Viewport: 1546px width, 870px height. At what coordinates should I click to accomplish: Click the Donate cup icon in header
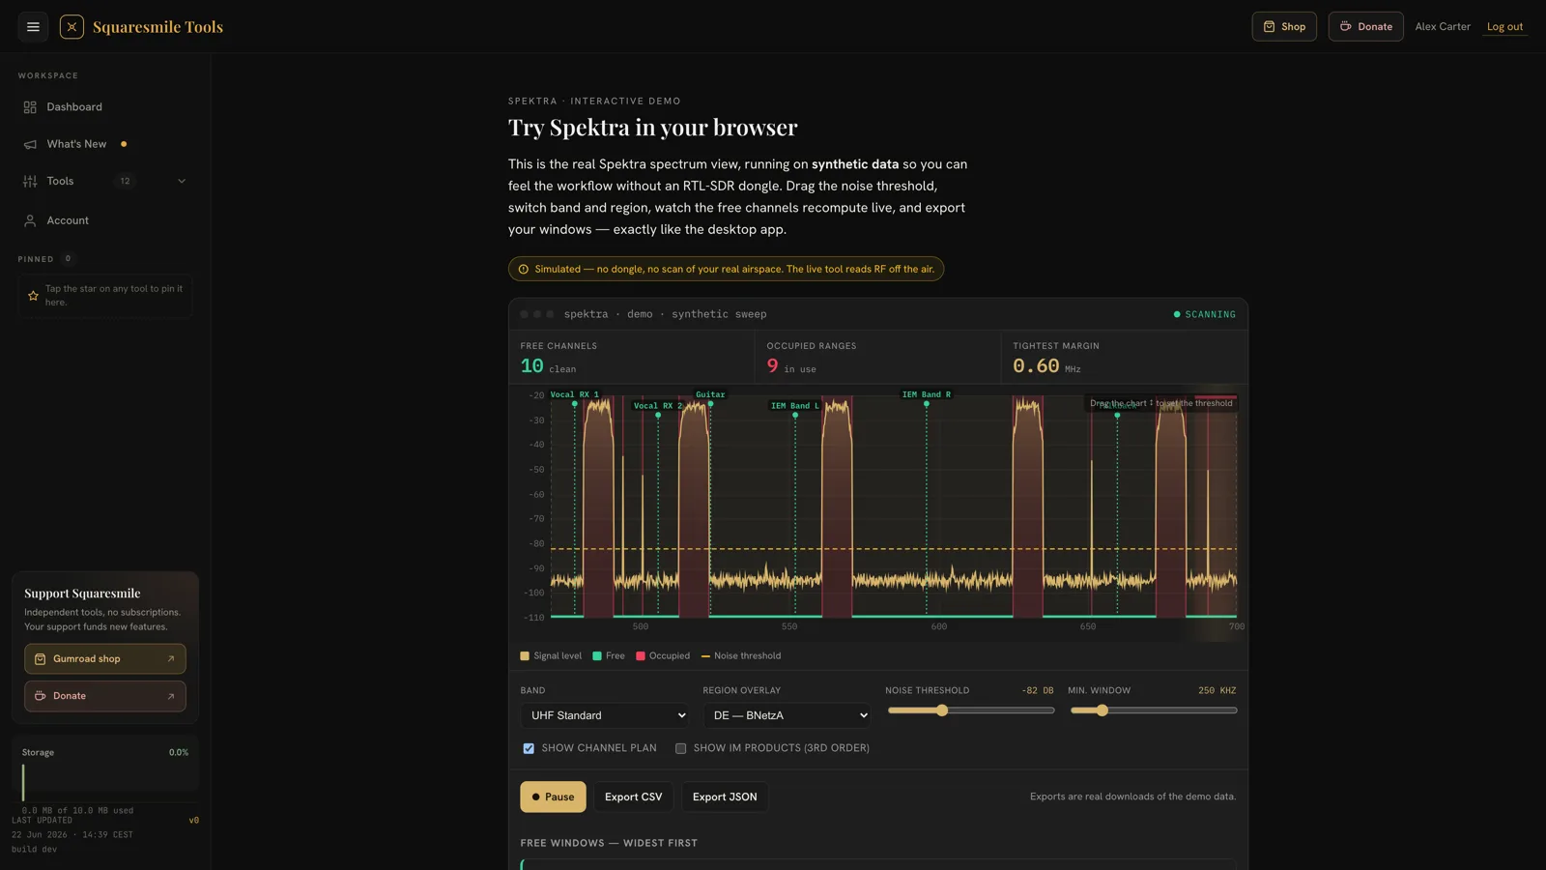[1345, 27]
